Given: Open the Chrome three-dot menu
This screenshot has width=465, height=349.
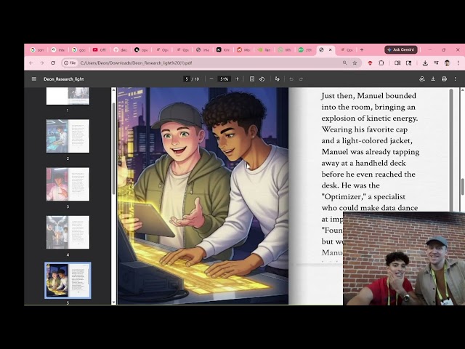Looking at the screenshot, I should (x=458, y=63).
